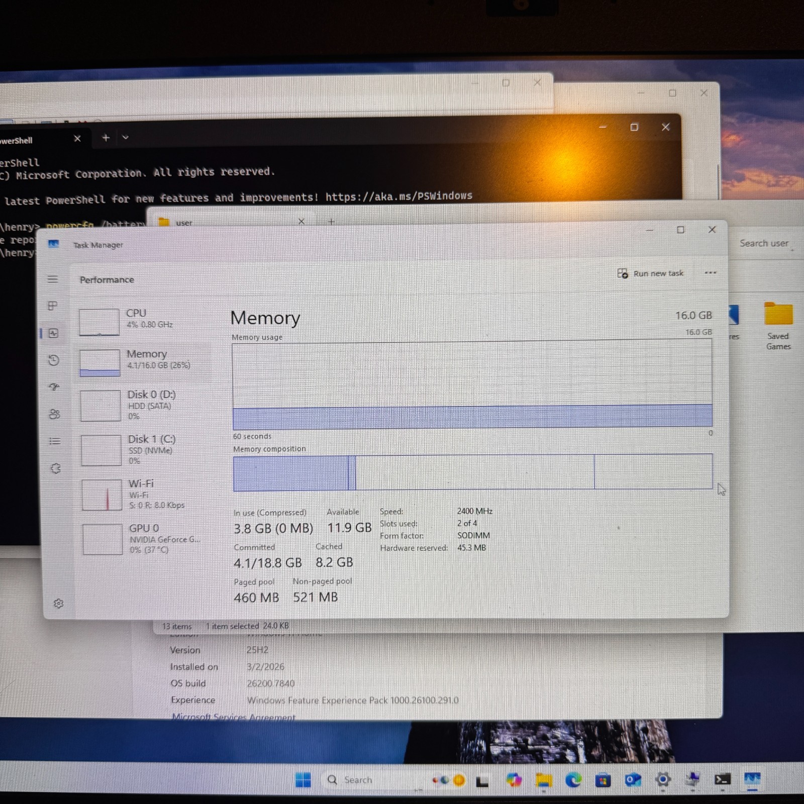Select Disk 1 (C:) SSD item
804x804 pixels.
click(x=146, y=450)
